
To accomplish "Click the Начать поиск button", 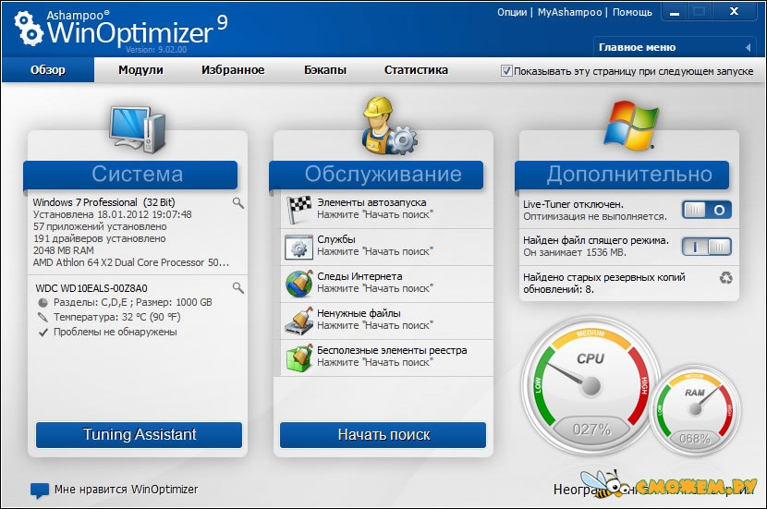I will (x=383, y=435).
